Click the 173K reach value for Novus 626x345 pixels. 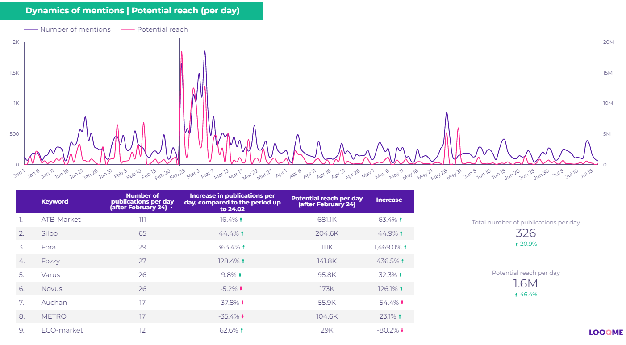pos(327,289)
